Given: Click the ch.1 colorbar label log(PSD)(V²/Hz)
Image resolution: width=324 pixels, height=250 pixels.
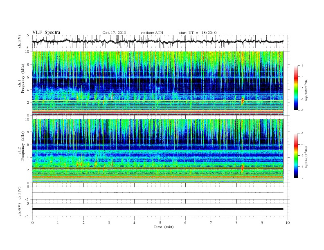Looking at the screenshot, I should (306, 90).
